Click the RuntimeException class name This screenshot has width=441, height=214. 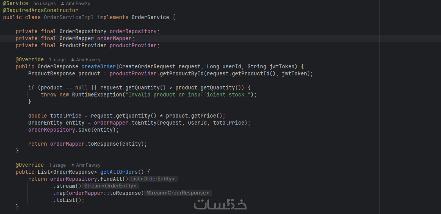(97, 95)
